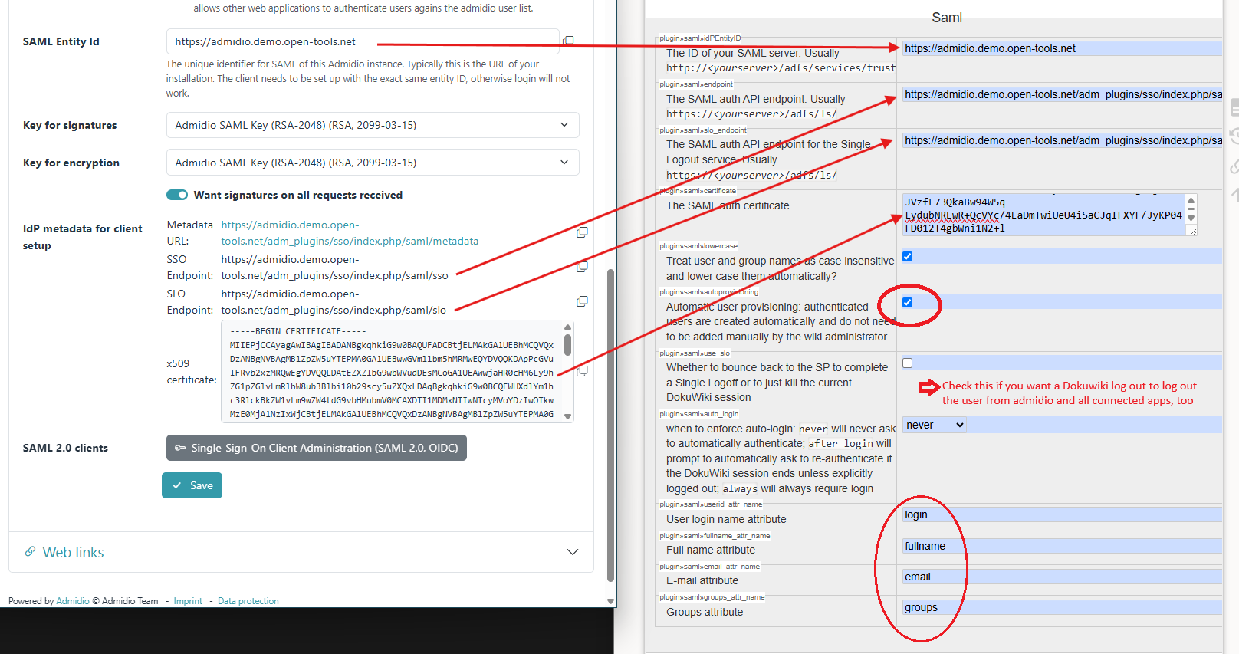Open the Data protection footer link

coord(248,601)
